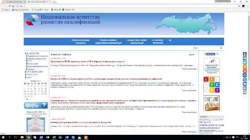Open 'Учредители и руководство' sidebar link
Viewport: 250px width, 140px height.
point(37,56)
